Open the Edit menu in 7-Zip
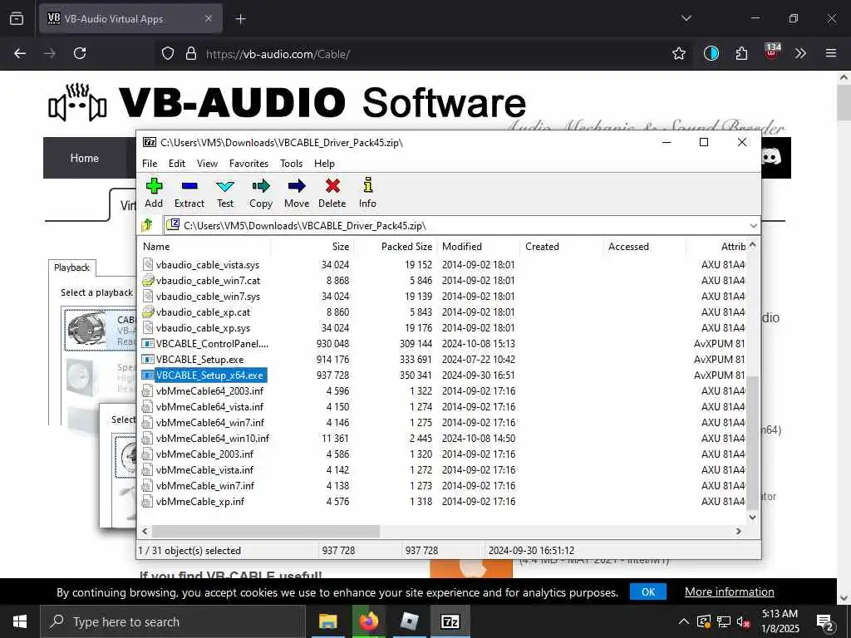Image resolution: width=851 pixels, height=638 pixels. [x=177, y=164]
